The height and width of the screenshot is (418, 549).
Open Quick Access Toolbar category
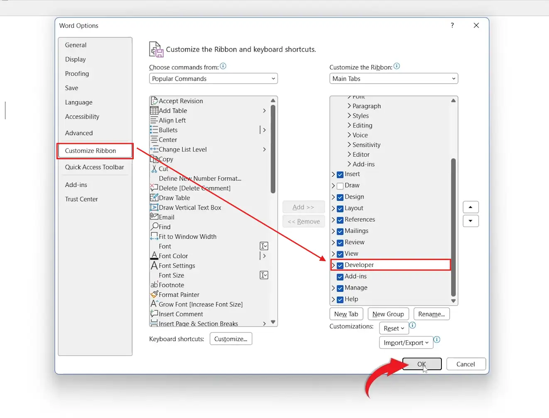tap(95, 167)
